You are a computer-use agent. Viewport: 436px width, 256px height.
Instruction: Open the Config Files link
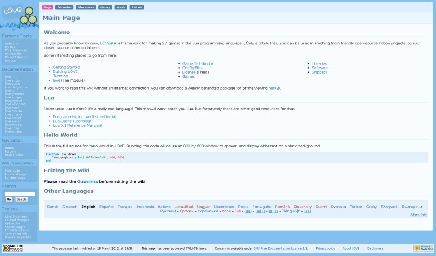tap(192, 68)
